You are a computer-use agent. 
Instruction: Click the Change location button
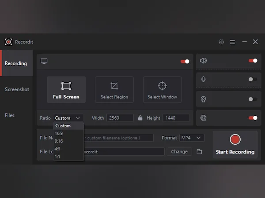(x=179, y=151)
